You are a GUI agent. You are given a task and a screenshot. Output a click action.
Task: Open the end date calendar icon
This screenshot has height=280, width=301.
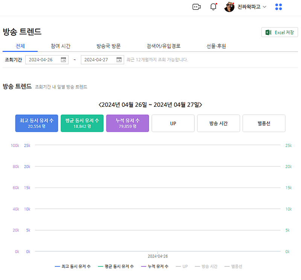(x=119, y=60)
